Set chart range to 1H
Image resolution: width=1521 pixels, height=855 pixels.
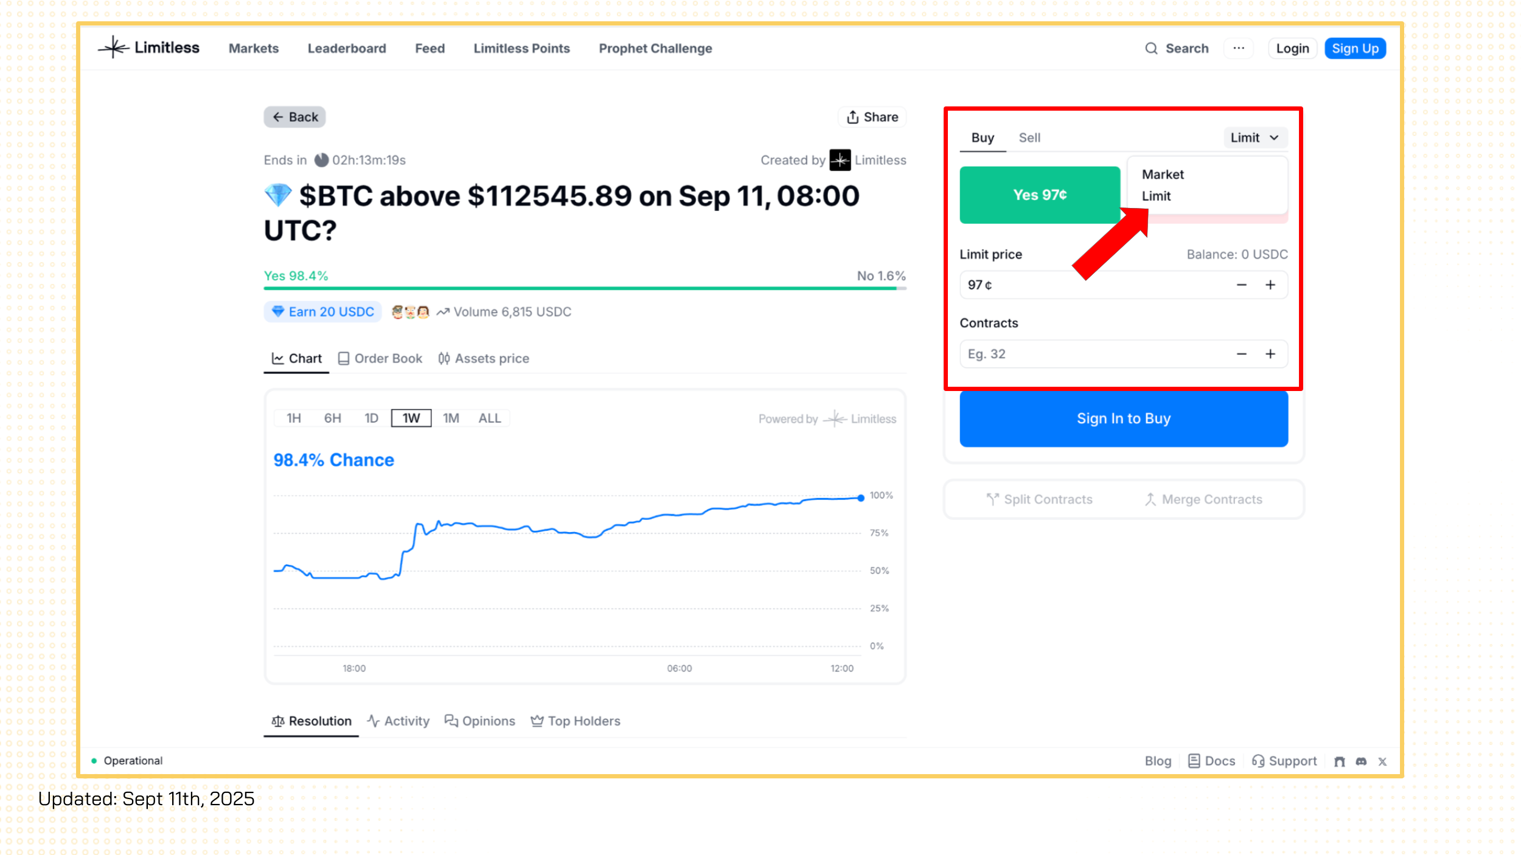click(294, 418)
